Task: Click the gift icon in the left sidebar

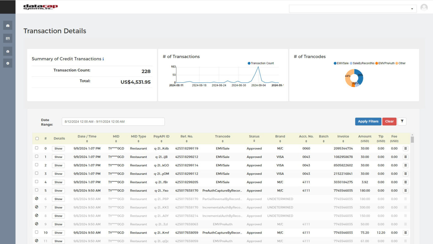Action: click(8, 51)
